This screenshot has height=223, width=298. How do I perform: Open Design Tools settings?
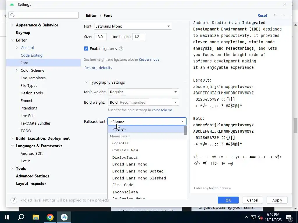click(x=31, y=93)
